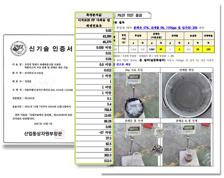Select the '82.5' value cell
This screenshot has width=224, height=178.
pos(94,144)
